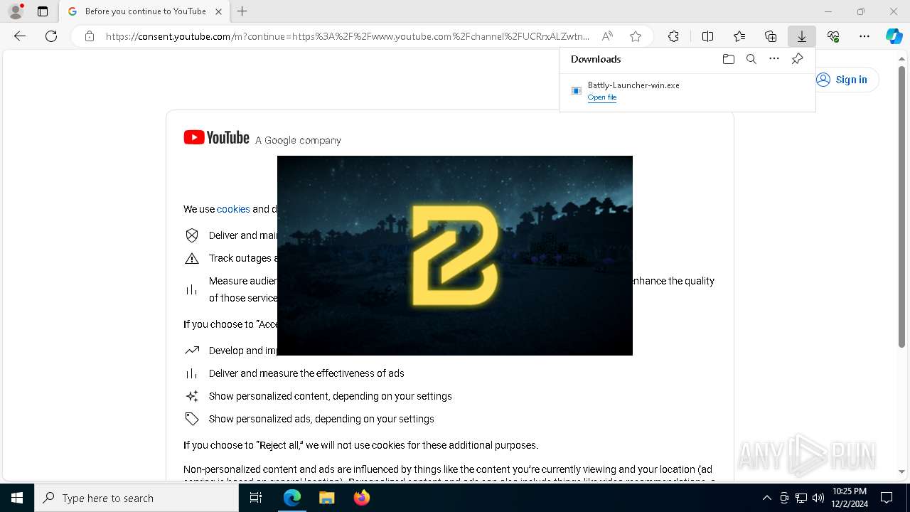Click the YouTube logo

(x=216, y=138)
